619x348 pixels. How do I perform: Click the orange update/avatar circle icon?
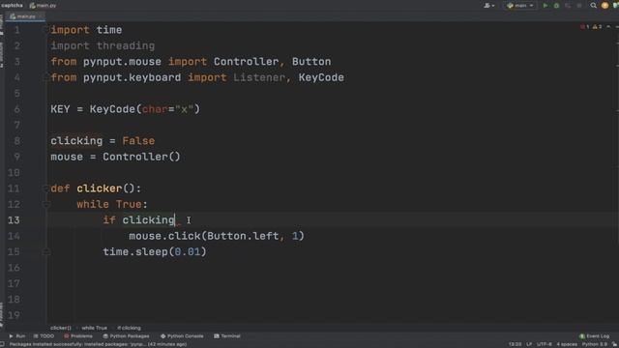[x=604, y=6]
